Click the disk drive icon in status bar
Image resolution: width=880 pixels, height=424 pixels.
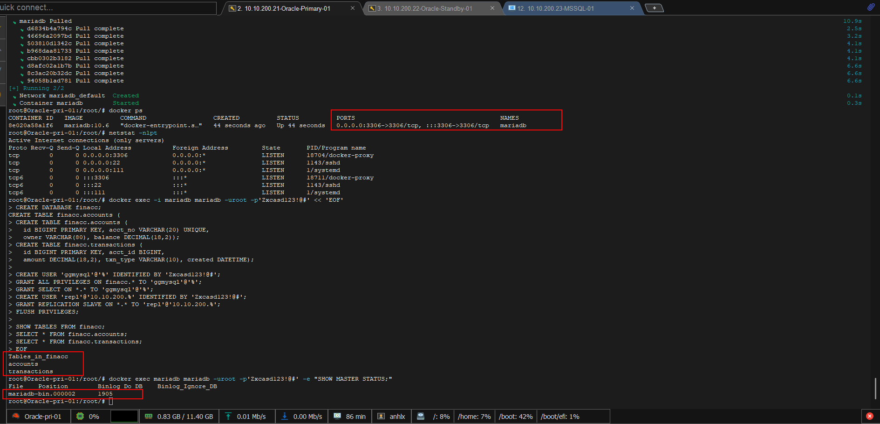click(x=421, y=416)
